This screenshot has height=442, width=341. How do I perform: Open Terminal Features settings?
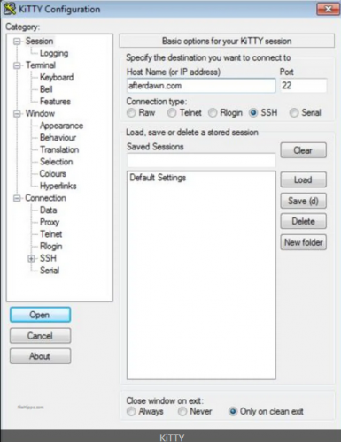[55, 102]
